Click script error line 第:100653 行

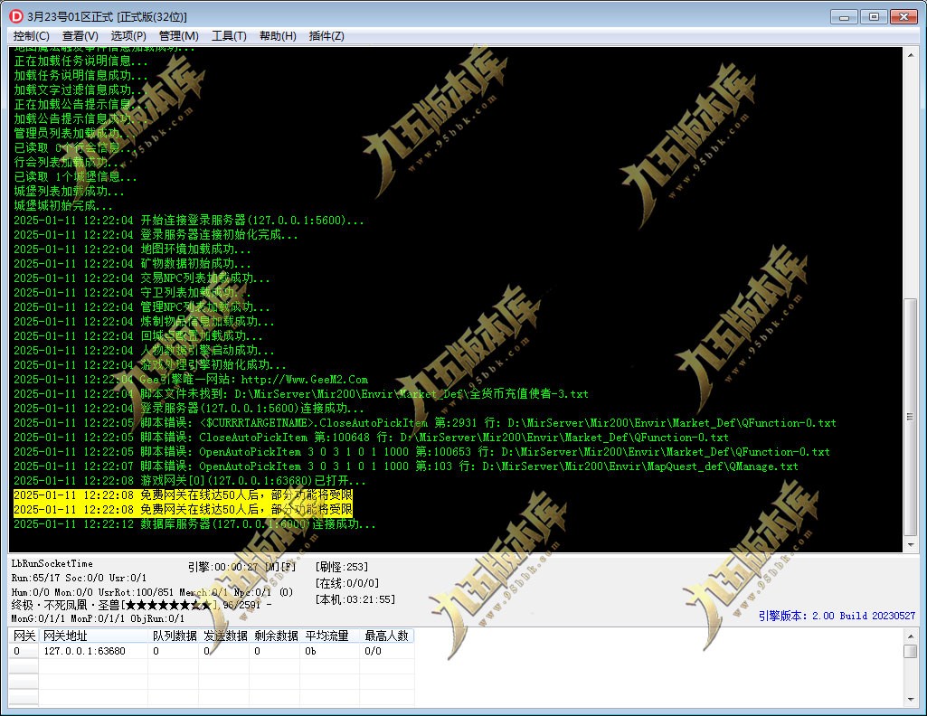(421, 452)
